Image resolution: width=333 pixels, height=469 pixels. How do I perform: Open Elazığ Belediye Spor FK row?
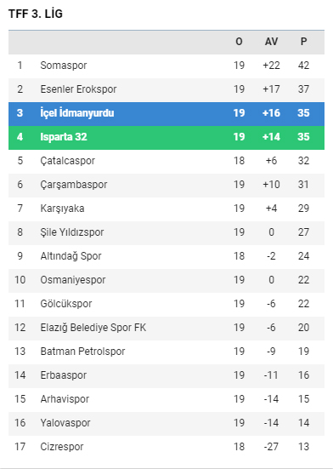click(x=166, y=328)
